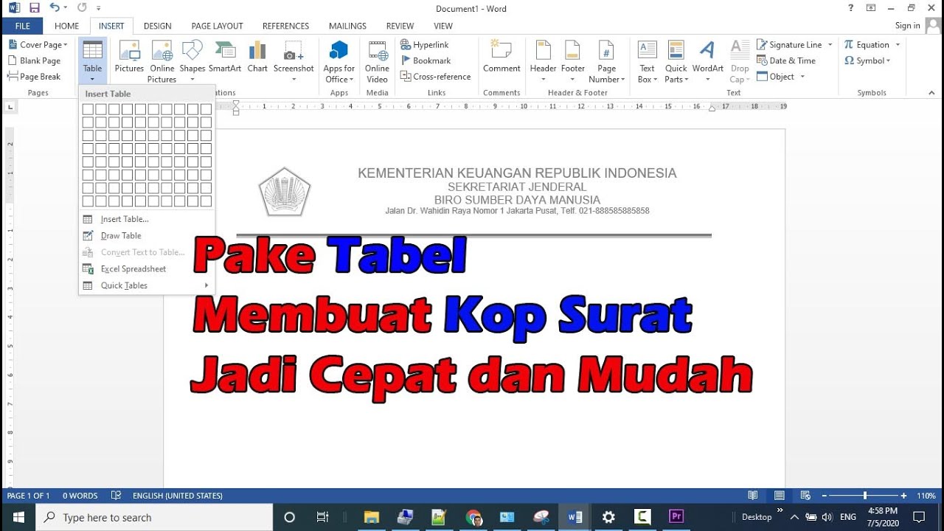Switch to the HOME tab
The width and height of the screenshot is (944, 531).
[x=66, y=26]
